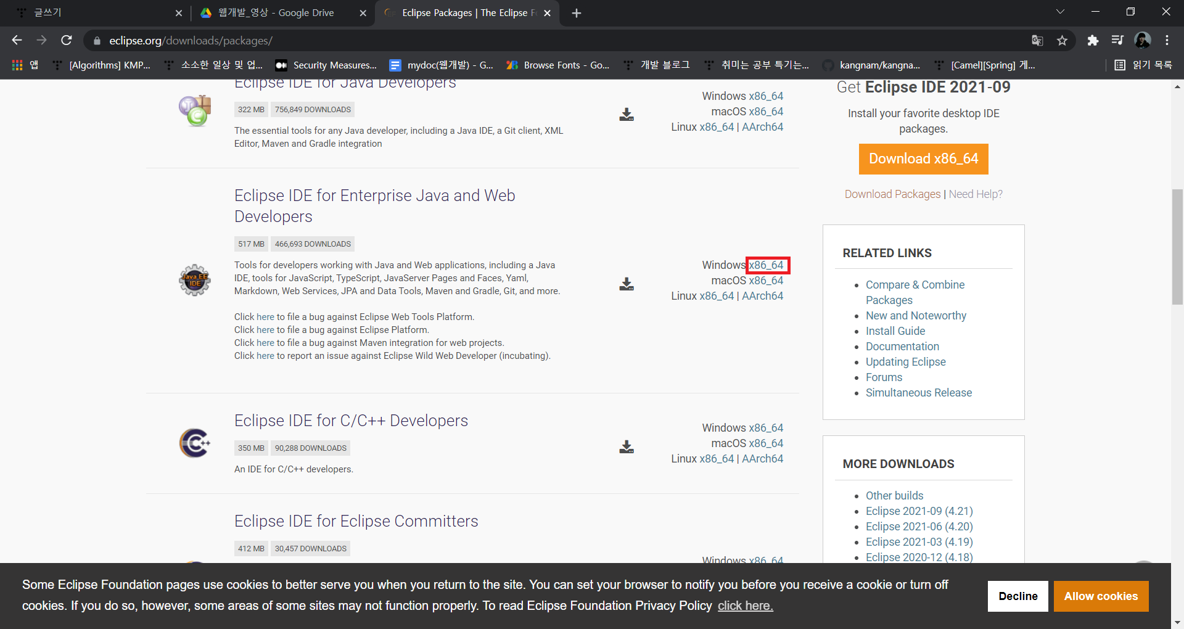
Task: Click 'here' link for Eclipse Web Tools Platform bug
Action: (x=265, y=317)
